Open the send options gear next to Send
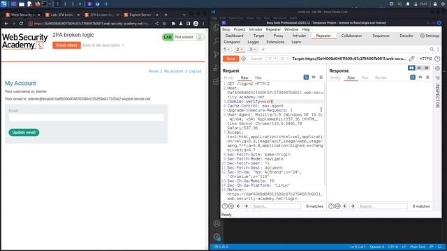The width and height of the screenshot is (447, 251). pos(243,59)
